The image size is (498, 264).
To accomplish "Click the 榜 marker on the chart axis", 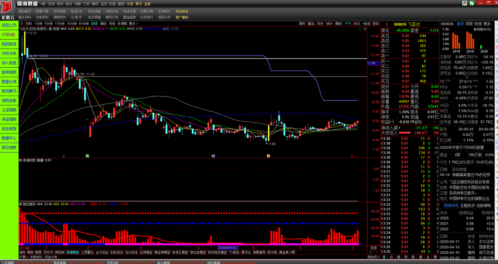I will [268, 156].
